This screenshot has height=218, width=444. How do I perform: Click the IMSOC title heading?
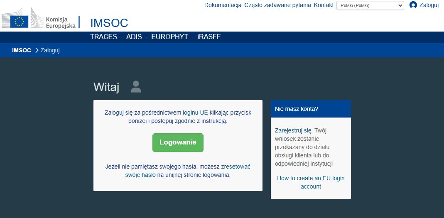pyautogui.click(x=109, y=23)
